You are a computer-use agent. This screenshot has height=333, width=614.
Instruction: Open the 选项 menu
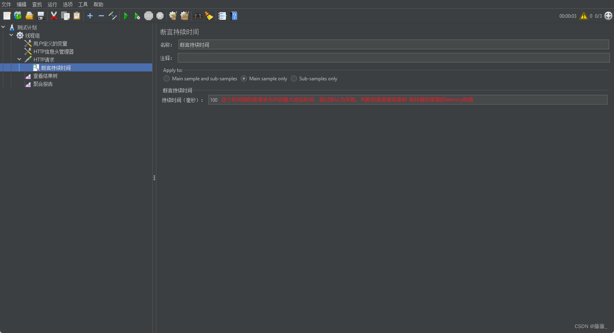coord(68,4)
